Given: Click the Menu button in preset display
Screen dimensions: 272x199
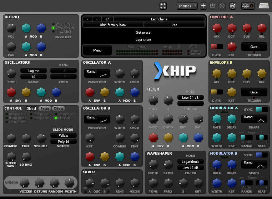Looking at the screenshot, I should click(97, 50).
